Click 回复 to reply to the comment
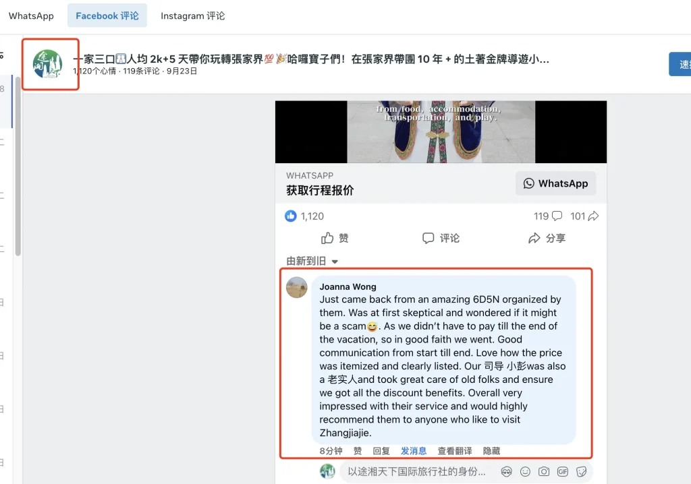The image size is (691, 484). pos(381,451)
